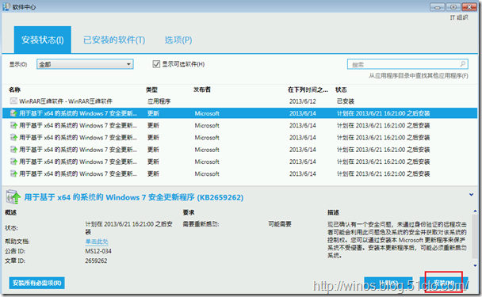Image resolution: width=482 pixels, height=297 pixels.
Task: Click the 可能需要 restart requirement value
Action: (280, 224)
